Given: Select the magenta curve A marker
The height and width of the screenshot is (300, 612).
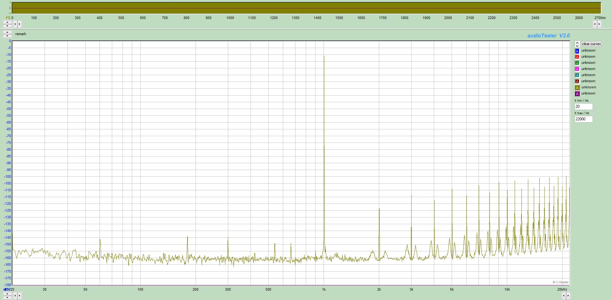Looking at the screenshot, I should pyautogui.click(x=577, y=69).
